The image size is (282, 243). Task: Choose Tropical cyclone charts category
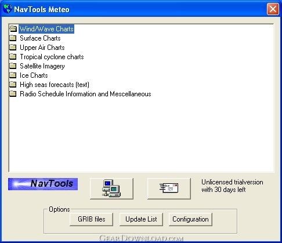[52, 57]
